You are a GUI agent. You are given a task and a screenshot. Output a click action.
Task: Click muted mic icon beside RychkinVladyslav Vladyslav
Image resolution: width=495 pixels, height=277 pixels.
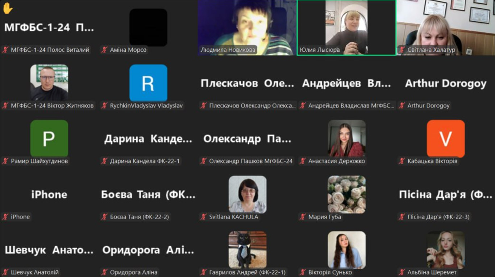click(x=104, y=106)
